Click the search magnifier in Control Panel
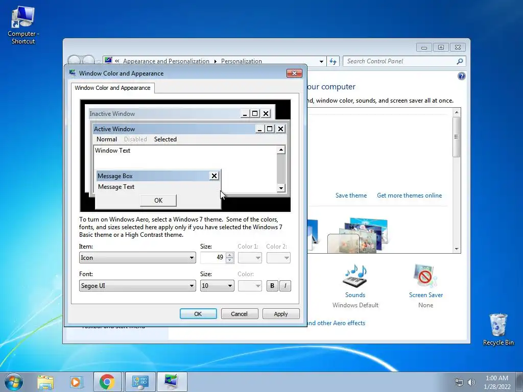This screenshot has width=523, height=392. coord(460,61)
